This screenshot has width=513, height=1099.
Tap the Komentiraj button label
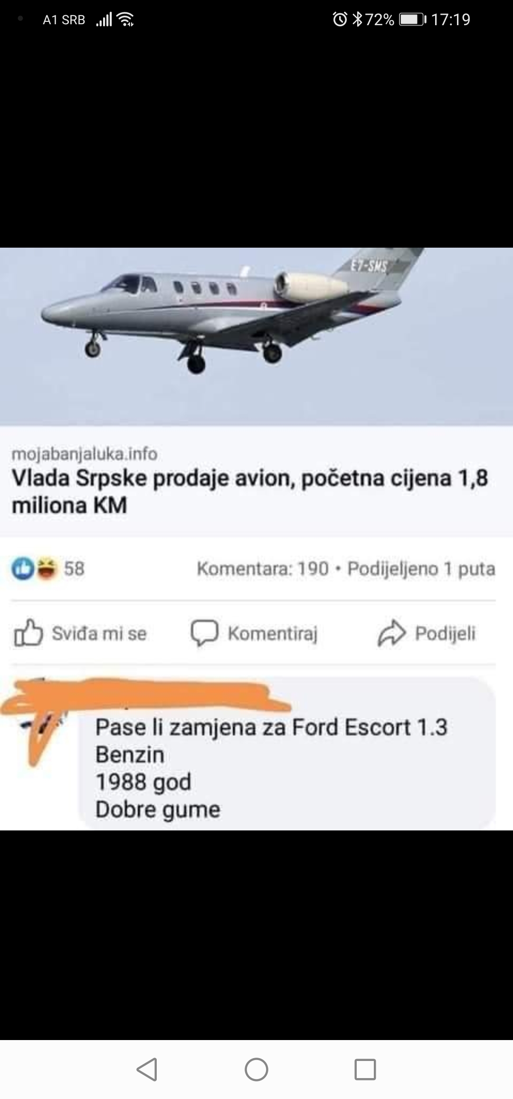tap(273, 634)
